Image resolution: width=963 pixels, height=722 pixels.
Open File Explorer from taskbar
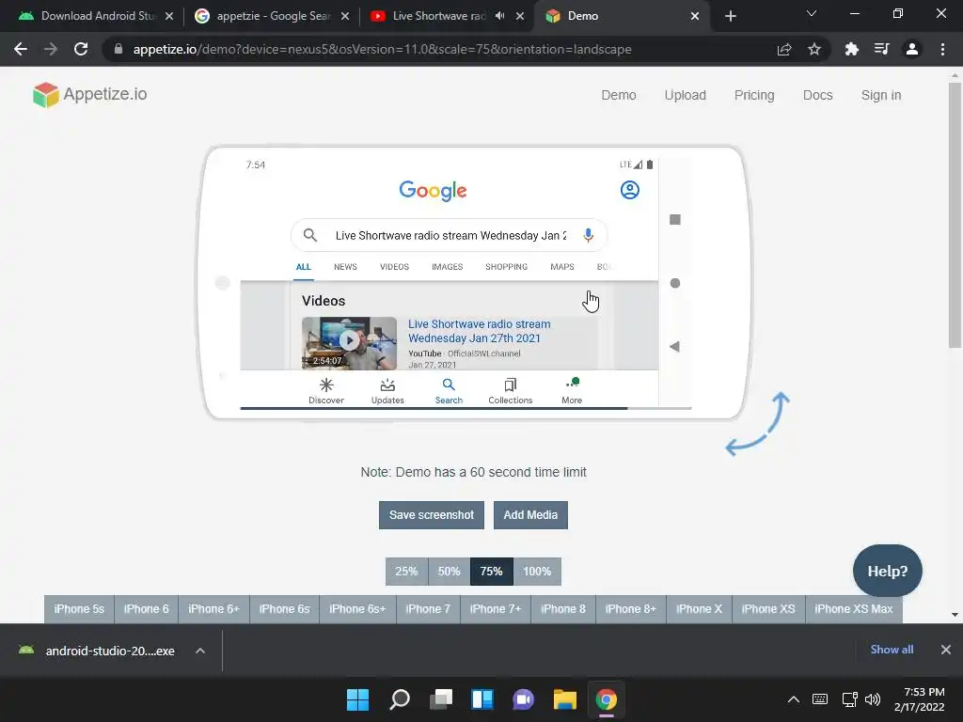pyautogui.click(x=564, y=699)
